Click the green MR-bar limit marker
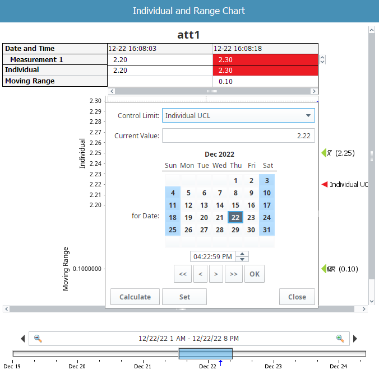Screen dimensions: 379x370 click(x=323, y=269)
